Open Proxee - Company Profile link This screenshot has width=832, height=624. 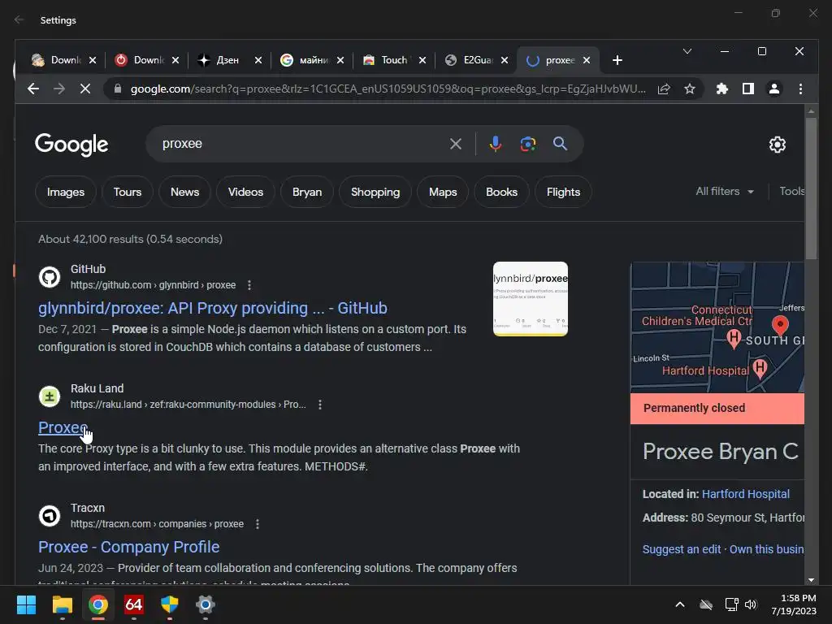click(129, 547)
